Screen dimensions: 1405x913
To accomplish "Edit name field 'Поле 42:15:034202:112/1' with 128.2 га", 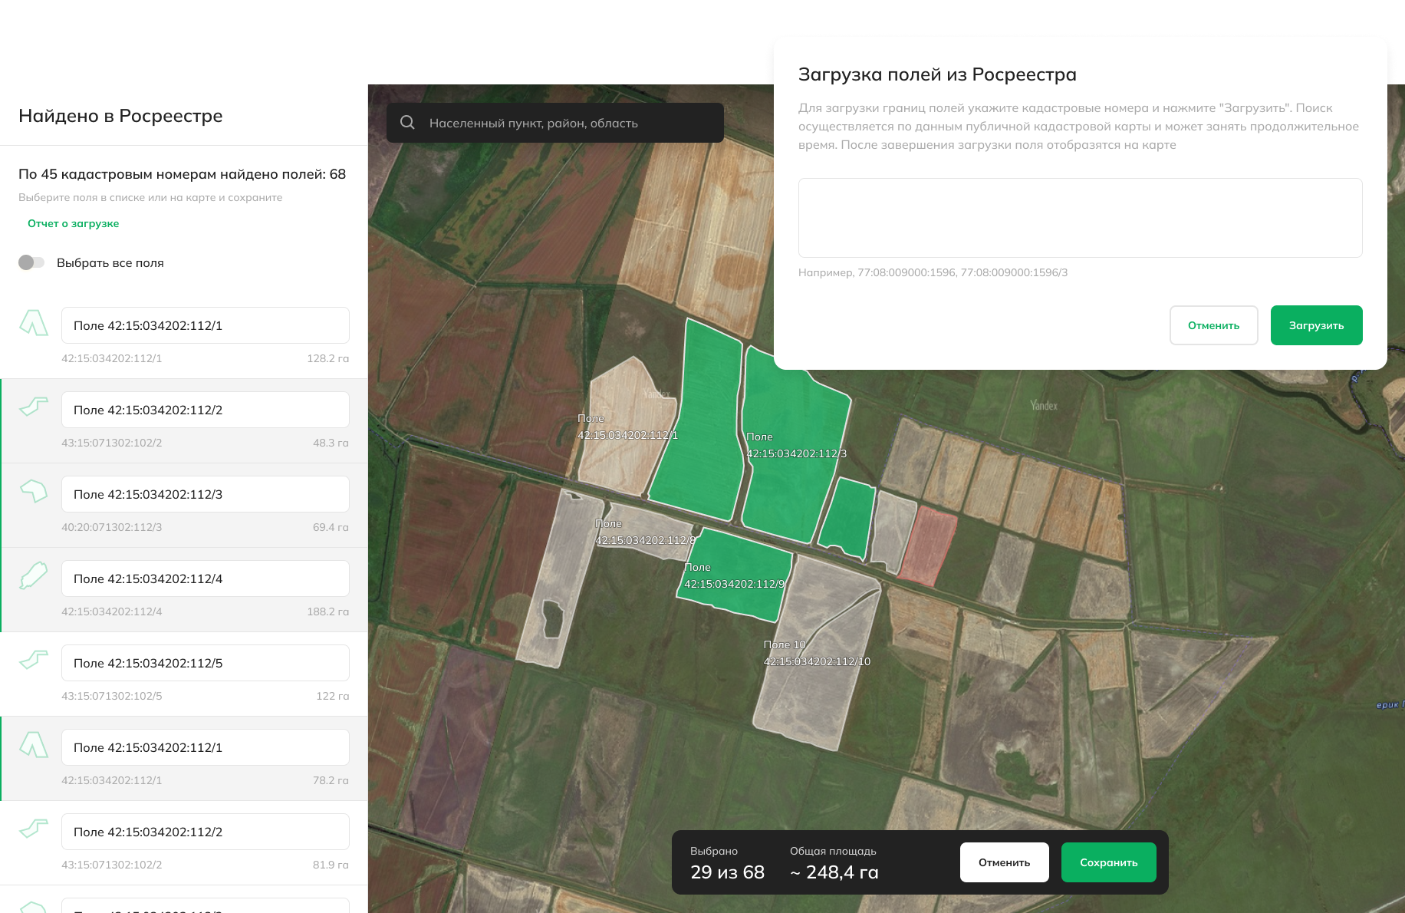I will point(206,325).
